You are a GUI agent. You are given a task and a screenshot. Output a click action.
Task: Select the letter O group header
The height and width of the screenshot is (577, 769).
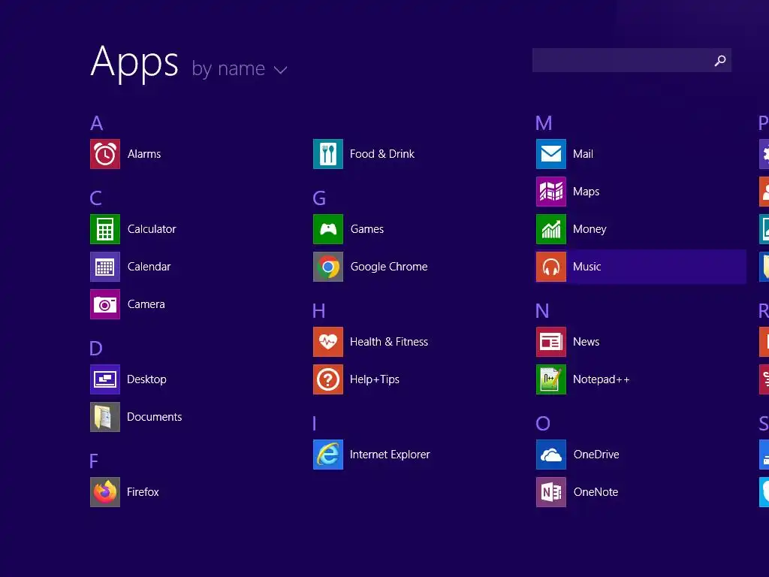point(543,424)
